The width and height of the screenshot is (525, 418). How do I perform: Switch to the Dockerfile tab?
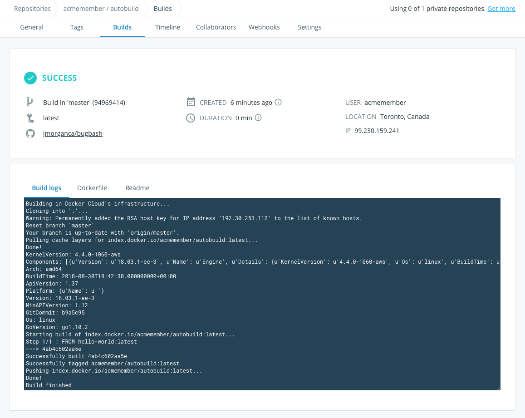tap(92, 187)
